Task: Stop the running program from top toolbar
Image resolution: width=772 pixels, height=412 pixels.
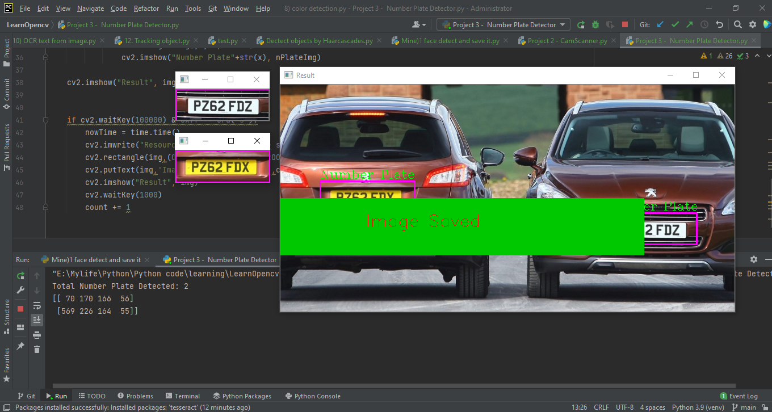Action: coord(625,24)
